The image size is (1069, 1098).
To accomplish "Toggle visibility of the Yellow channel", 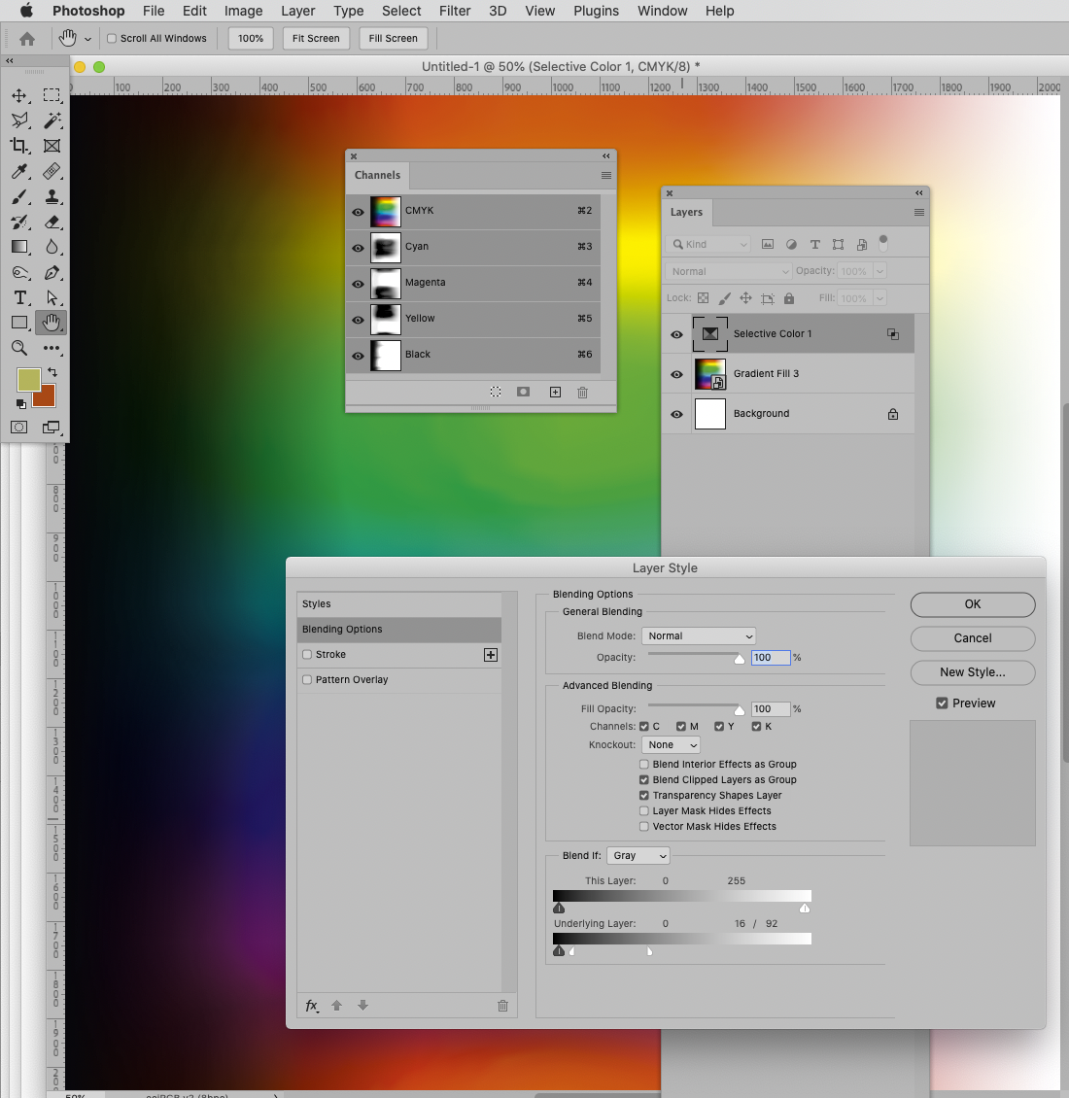I will pos(358,319).
